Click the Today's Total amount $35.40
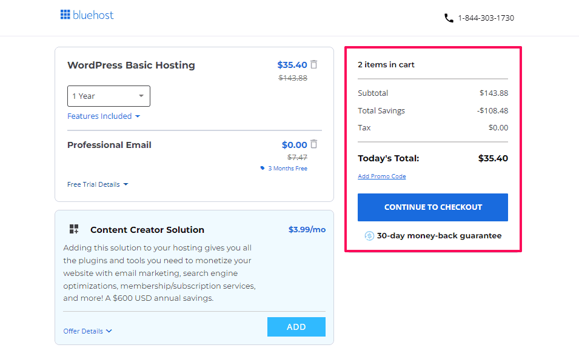The width and height of the screenshot is (579, 359). (x=492, y=158)
